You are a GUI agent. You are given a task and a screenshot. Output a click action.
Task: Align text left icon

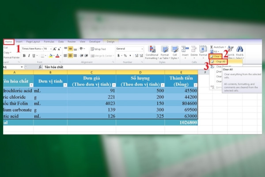tap(65, 56)
